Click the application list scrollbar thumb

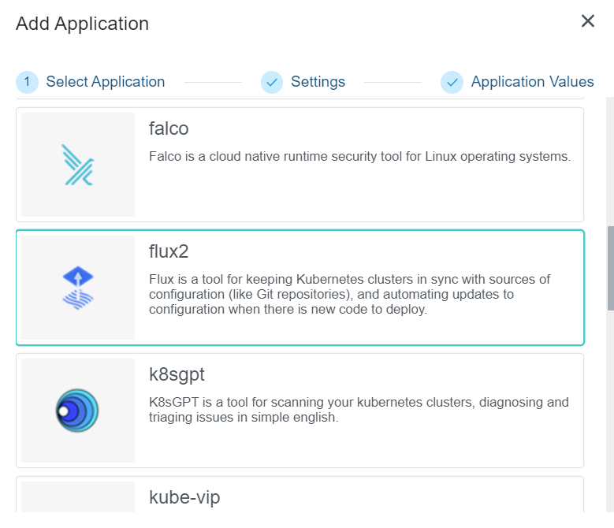609,270
